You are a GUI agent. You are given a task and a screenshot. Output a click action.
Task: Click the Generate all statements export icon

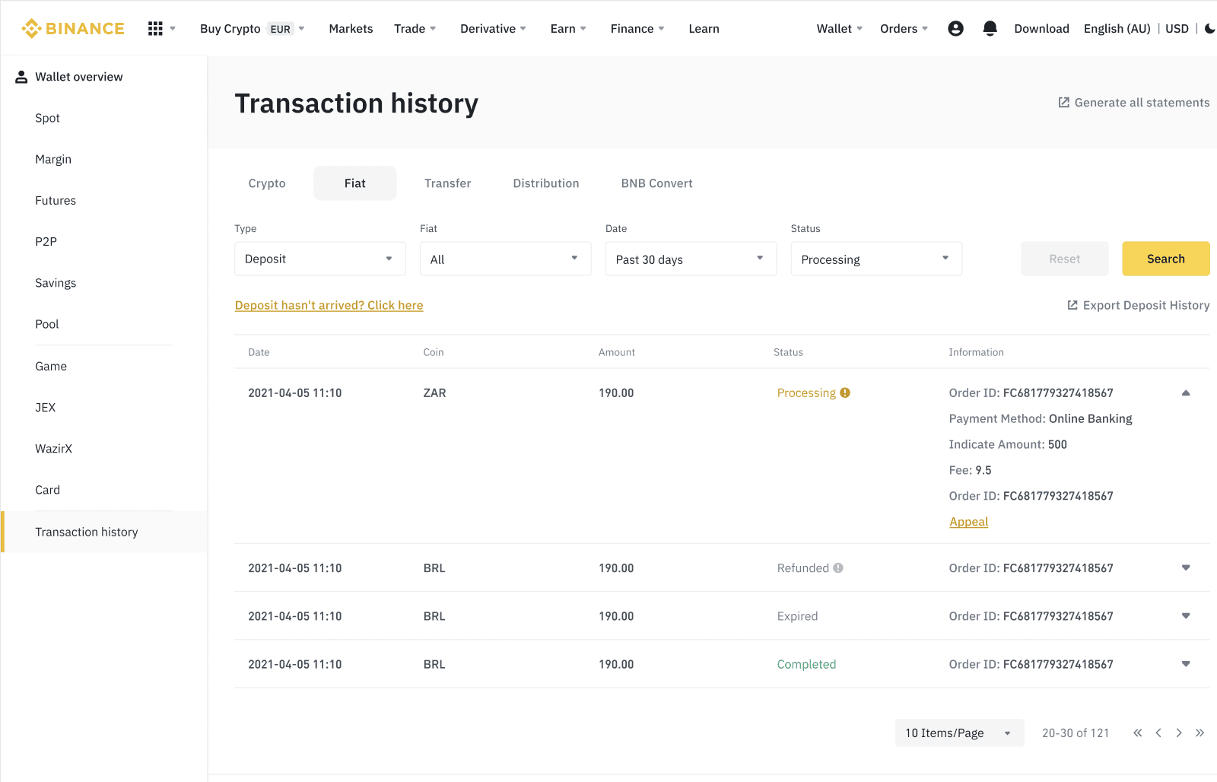(x=1063, y=102)
